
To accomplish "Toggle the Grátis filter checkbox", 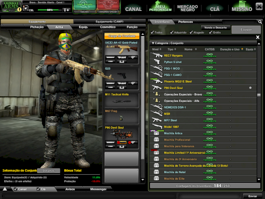I will point(211,32).
